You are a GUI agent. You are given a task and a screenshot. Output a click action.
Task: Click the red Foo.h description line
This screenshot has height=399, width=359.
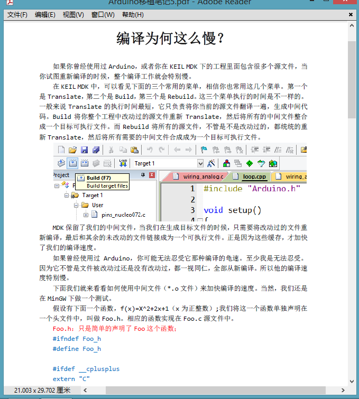(115, 329)
